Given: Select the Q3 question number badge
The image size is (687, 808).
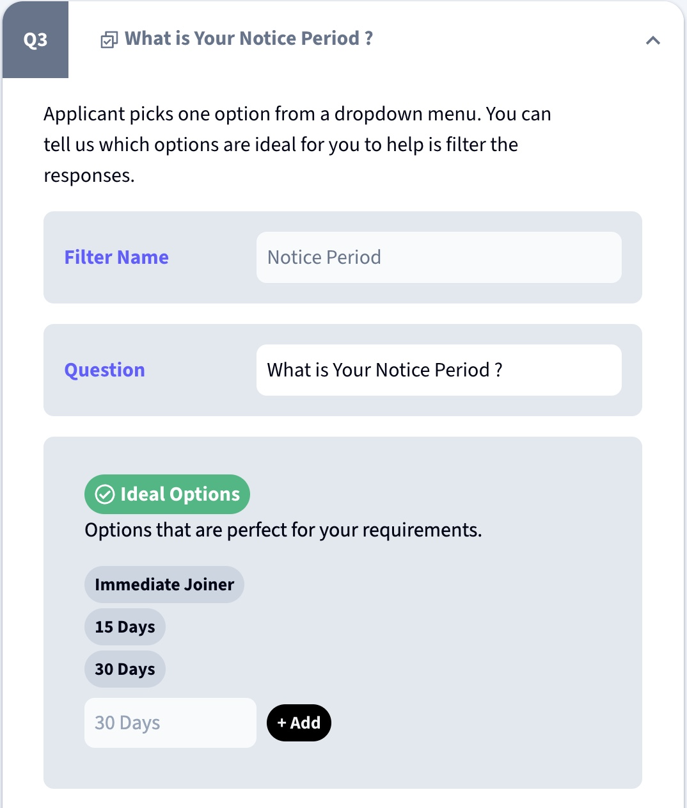Looking at the screenshot, I should click(35, 40).
